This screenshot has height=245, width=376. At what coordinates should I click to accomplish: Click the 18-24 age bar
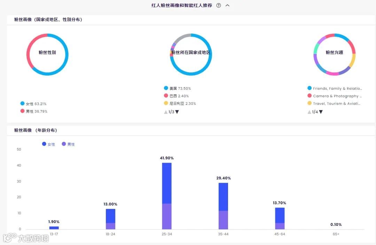[110, 219]
